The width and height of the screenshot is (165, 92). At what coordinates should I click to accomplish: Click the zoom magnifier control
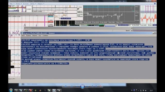pos(66,86)
